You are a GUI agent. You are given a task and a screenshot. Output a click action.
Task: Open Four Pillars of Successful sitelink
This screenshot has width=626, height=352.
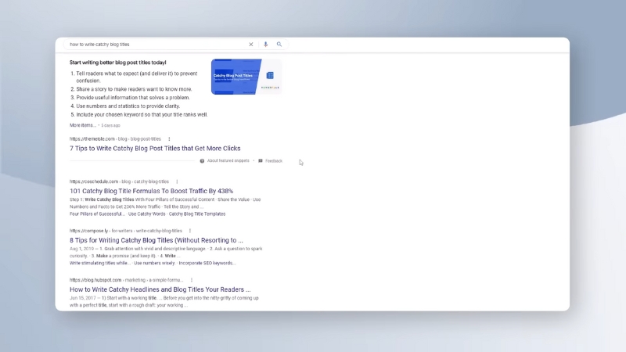tap(97, 214)
